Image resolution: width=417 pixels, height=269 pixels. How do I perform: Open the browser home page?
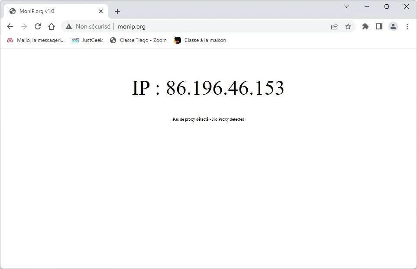[52, 26]
